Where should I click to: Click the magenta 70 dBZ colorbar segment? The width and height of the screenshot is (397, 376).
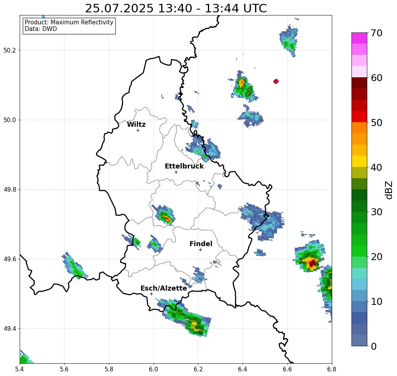click(x=359, y=38)
